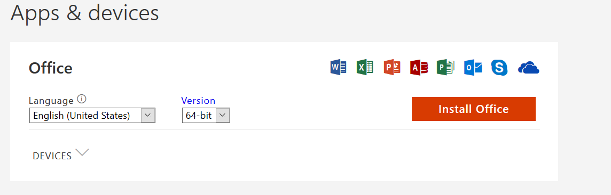611x195 pixels.
Task: Click the Skype icon
Action: (499, 68)
